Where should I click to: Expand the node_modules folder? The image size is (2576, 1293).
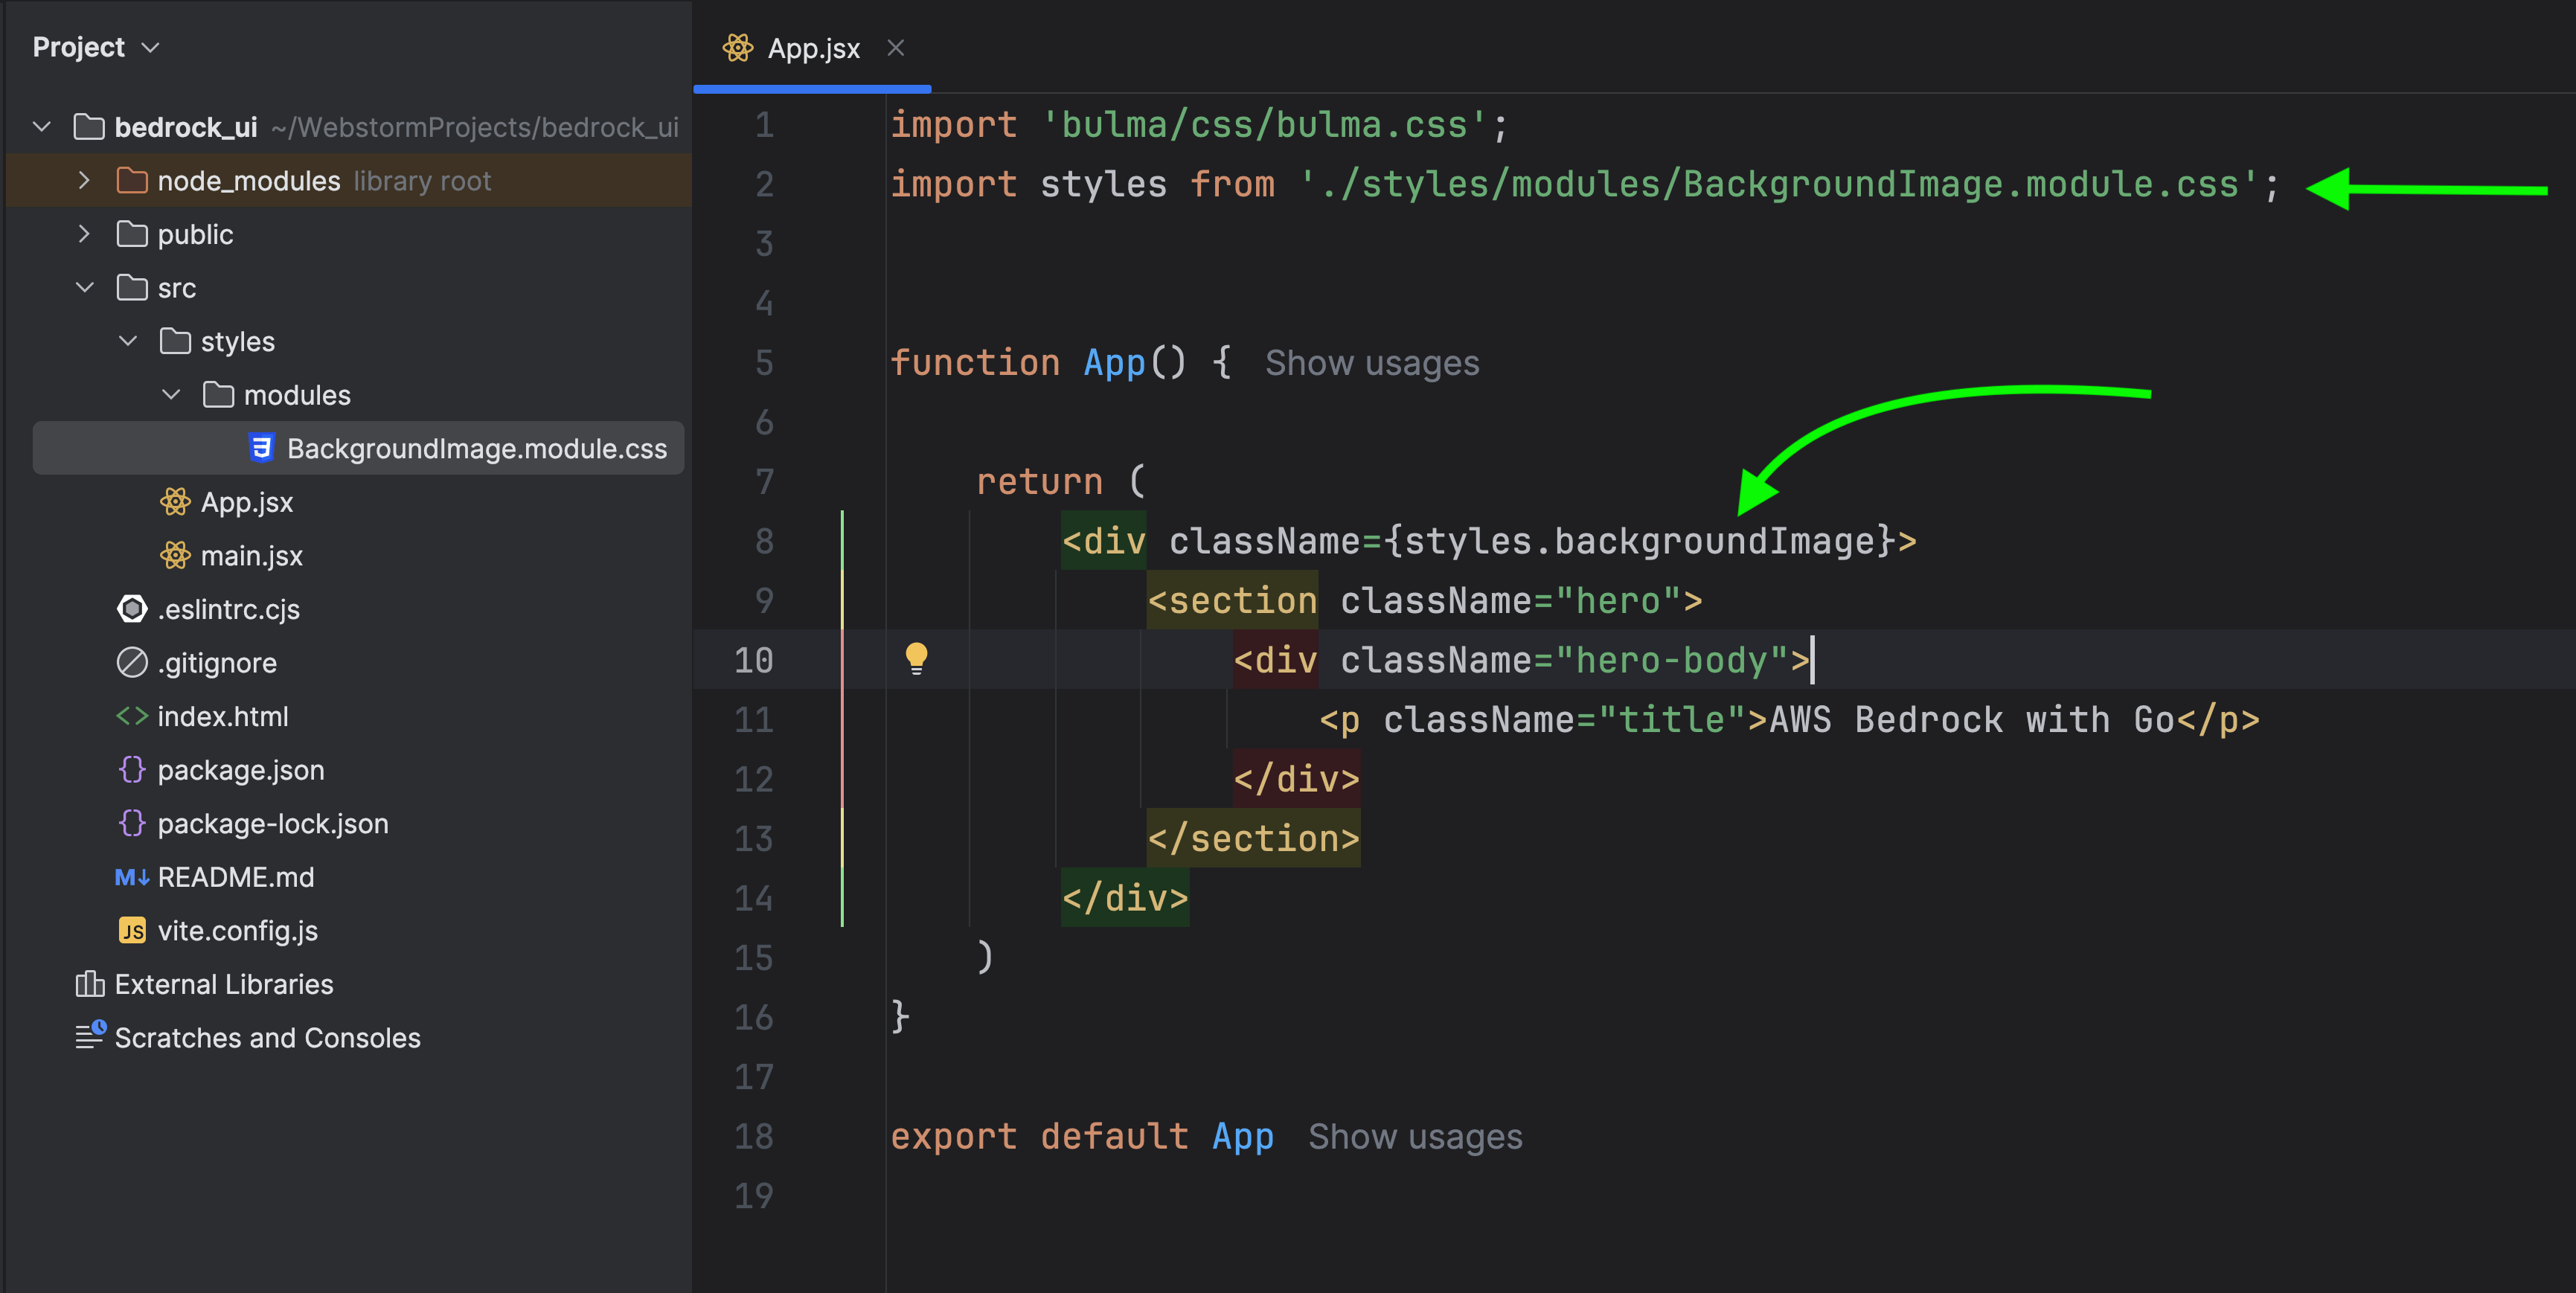point(84,182)
